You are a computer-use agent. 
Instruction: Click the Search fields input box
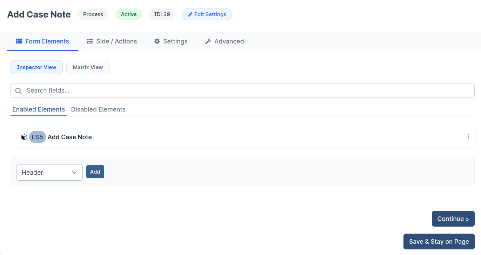(242, 90)
